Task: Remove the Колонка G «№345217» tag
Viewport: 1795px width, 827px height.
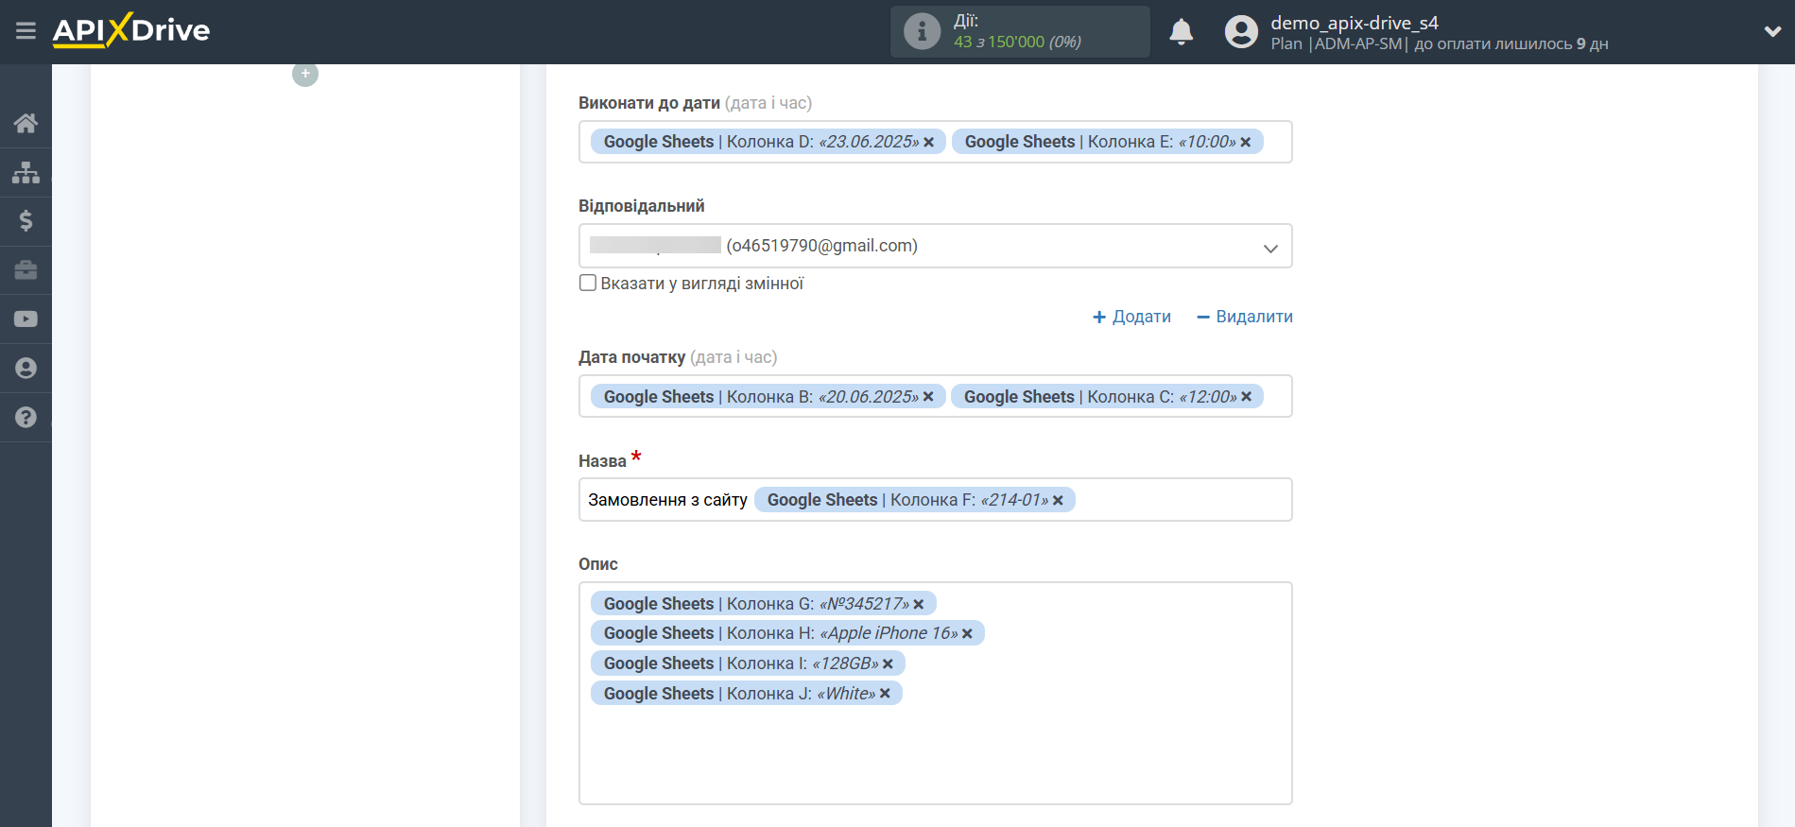Action: pyautogui.click(x=918, y=604)
